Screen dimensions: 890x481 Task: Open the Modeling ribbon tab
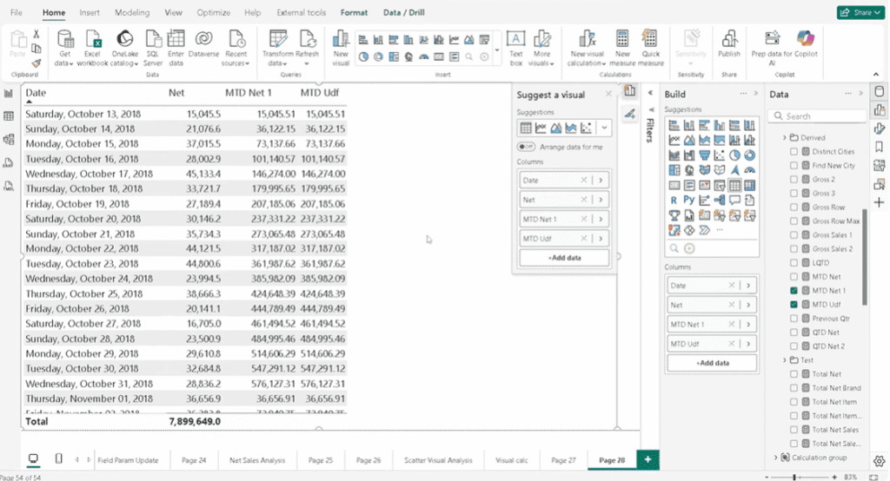point(132,12)
